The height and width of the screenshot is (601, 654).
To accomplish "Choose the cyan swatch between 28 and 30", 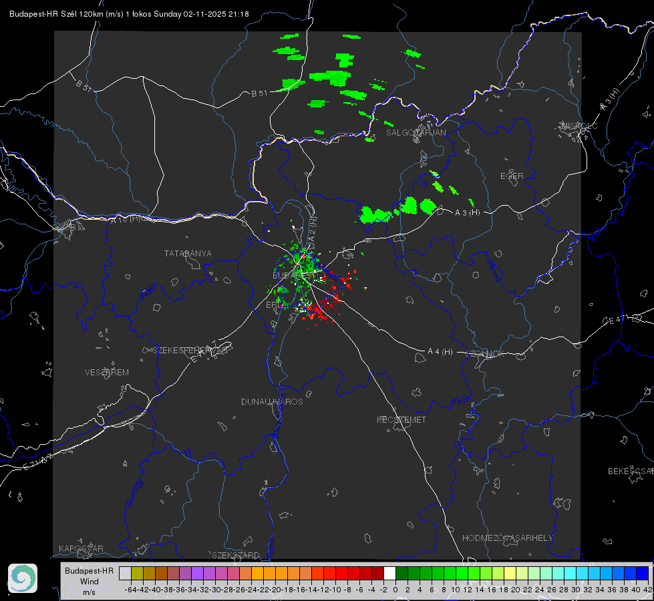I will coord(570,573).
